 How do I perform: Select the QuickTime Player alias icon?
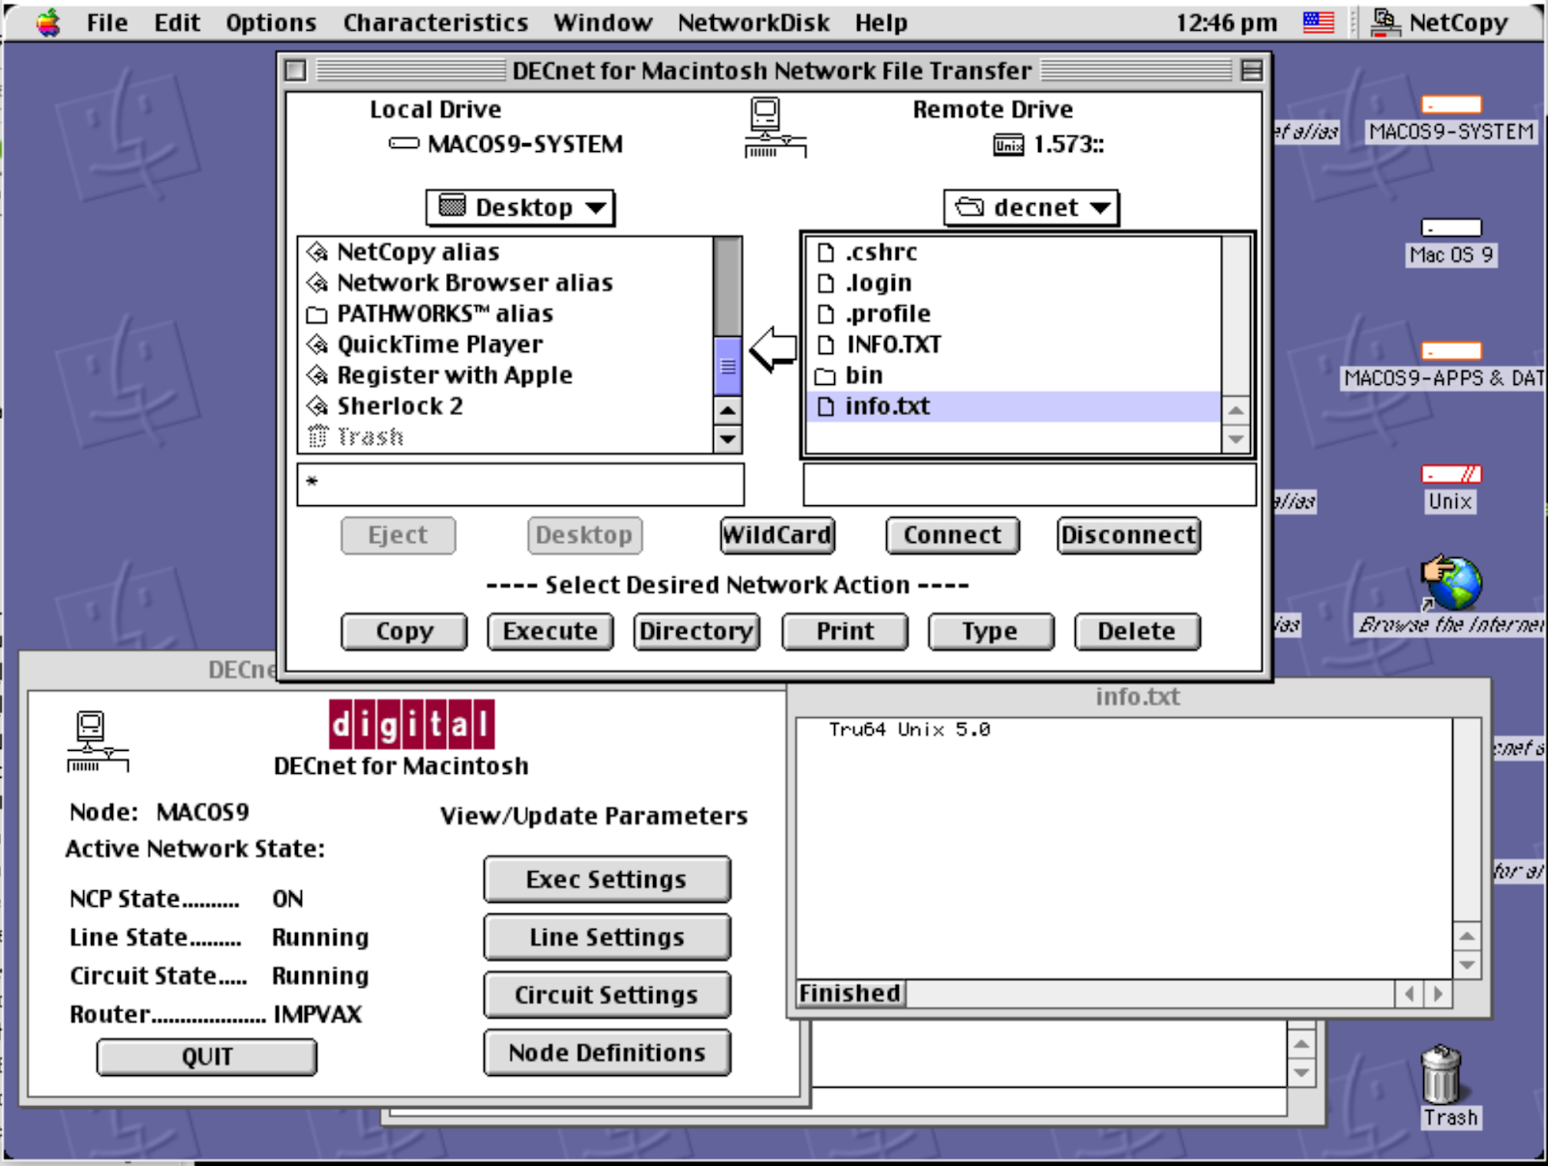coord(317,345)
